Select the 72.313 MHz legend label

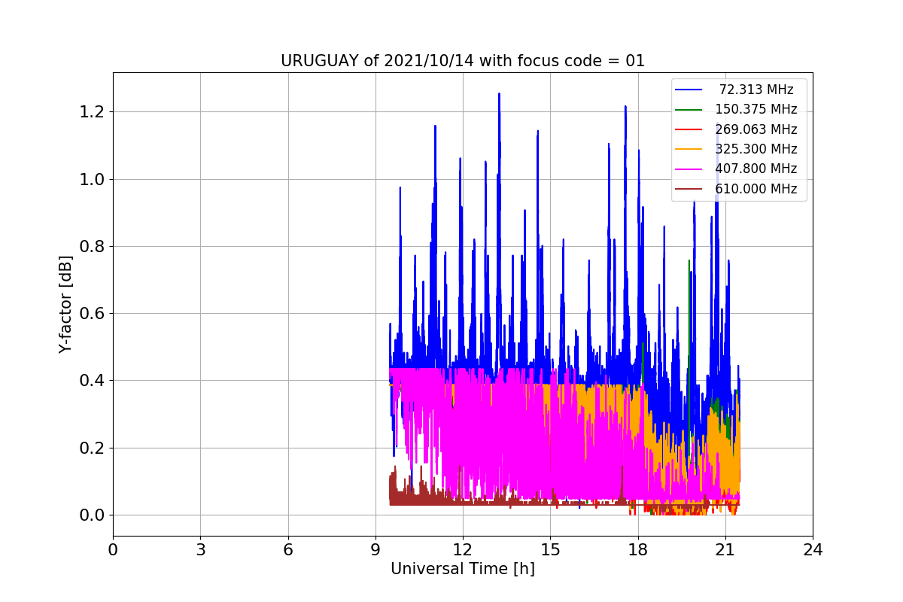[756, 90]
